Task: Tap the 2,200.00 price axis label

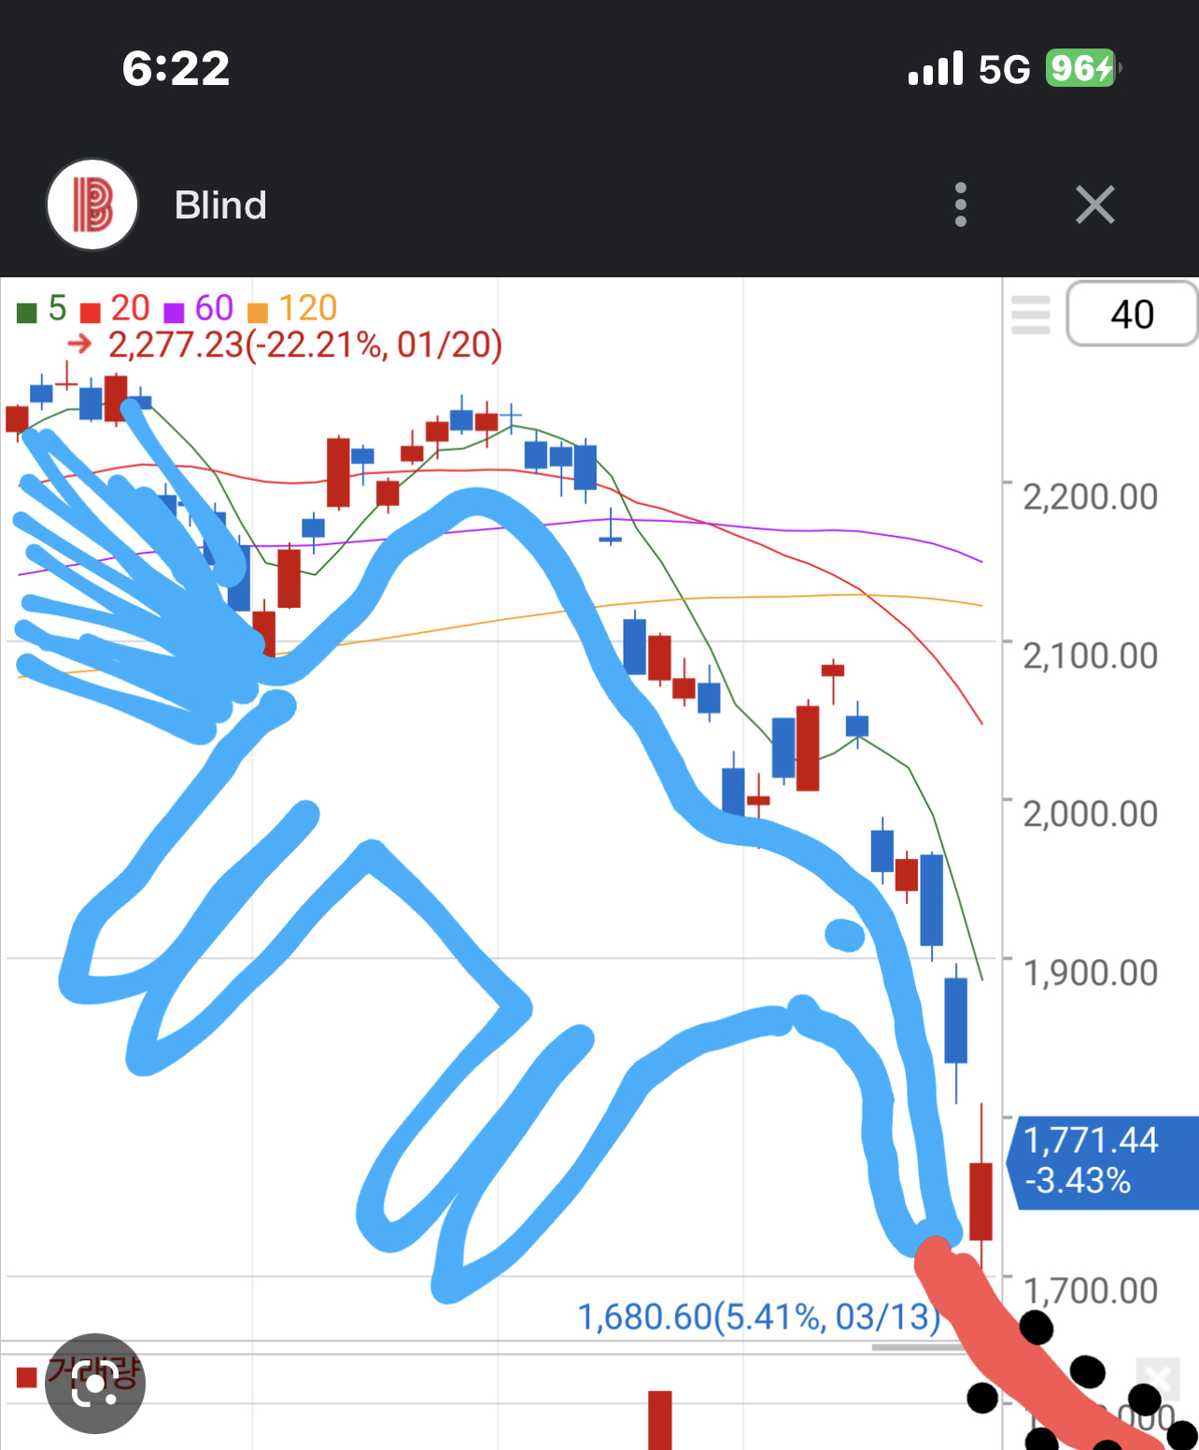Action: tap(1091, 497)
